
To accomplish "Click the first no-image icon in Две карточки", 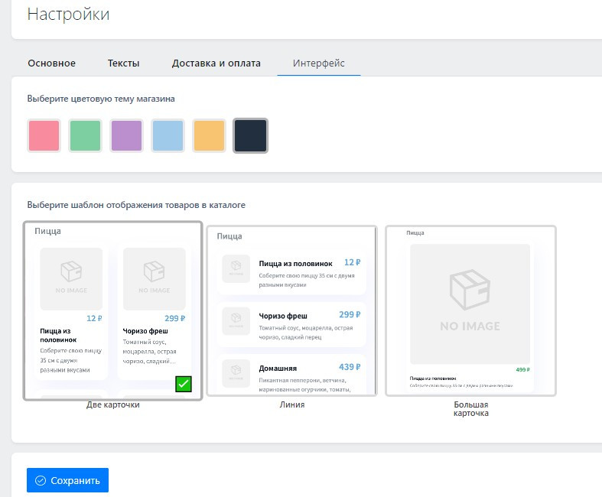I will pyautogui.click(x=71, y=274).
